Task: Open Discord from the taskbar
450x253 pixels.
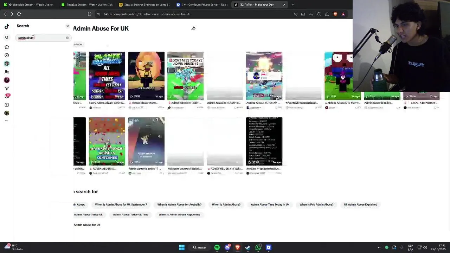Action: 227,247
